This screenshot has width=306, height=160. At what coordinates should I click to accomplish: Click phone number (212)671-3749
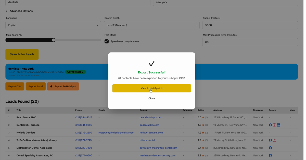click(83, 140)
